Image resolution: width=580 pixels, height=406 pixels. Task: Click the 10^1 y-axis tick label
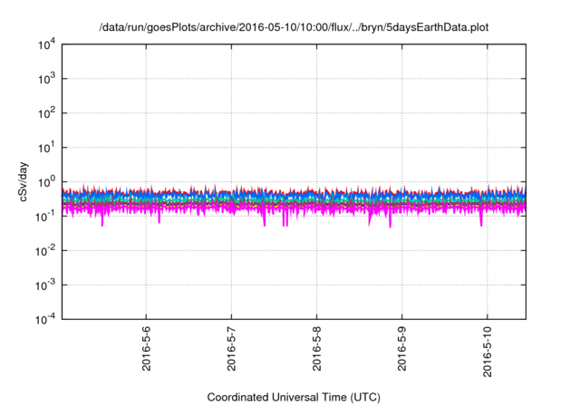point(46,148)
